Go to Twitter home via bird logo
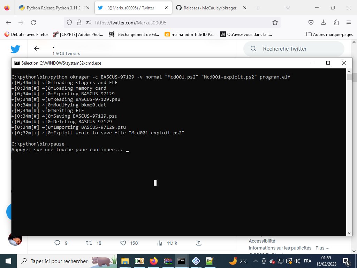This screenshot has width=357, height=268. (x=15, y=49)
